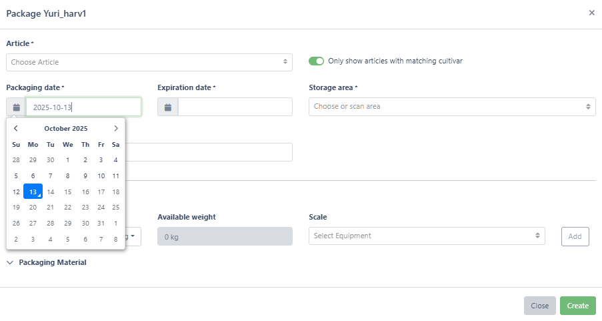Toggle matching cultivar articles switch

pos(316,61)
